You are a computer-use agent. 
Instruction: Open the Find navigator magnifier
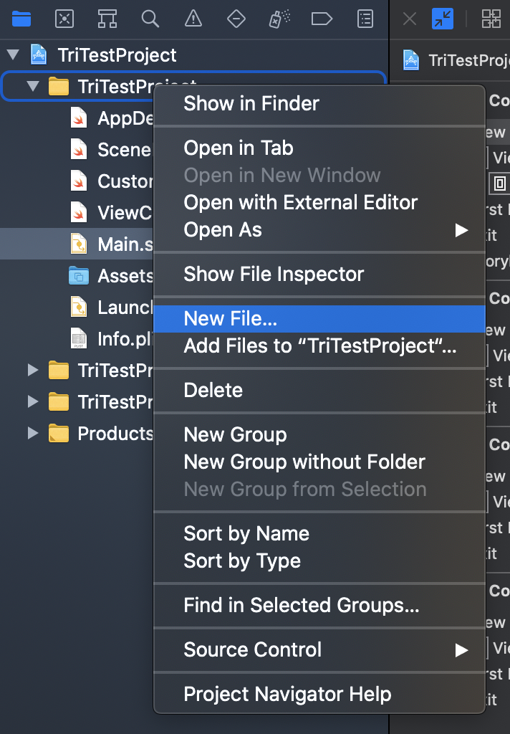(x=150, y=19)
